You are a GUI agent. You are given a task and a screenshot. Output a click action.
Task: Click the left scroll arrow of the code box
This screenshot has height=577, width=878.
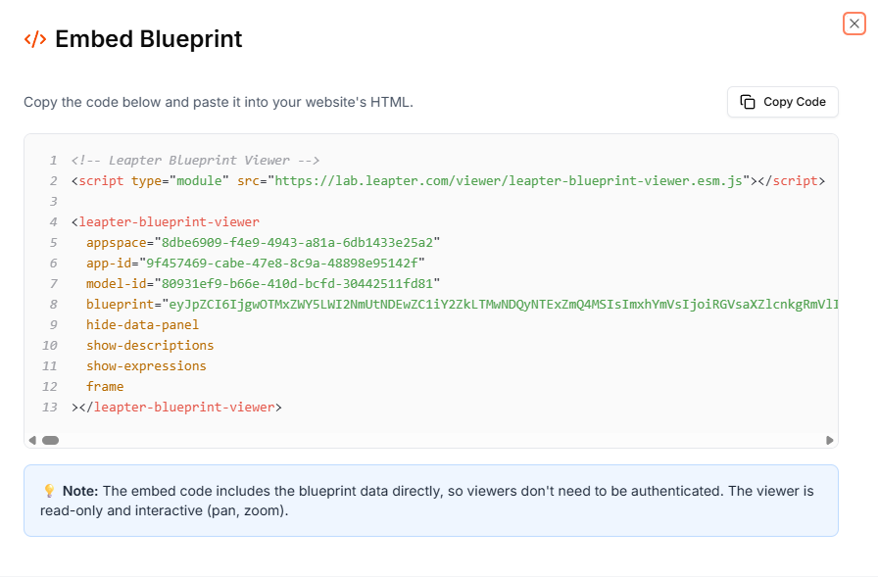tap(31, 439)
